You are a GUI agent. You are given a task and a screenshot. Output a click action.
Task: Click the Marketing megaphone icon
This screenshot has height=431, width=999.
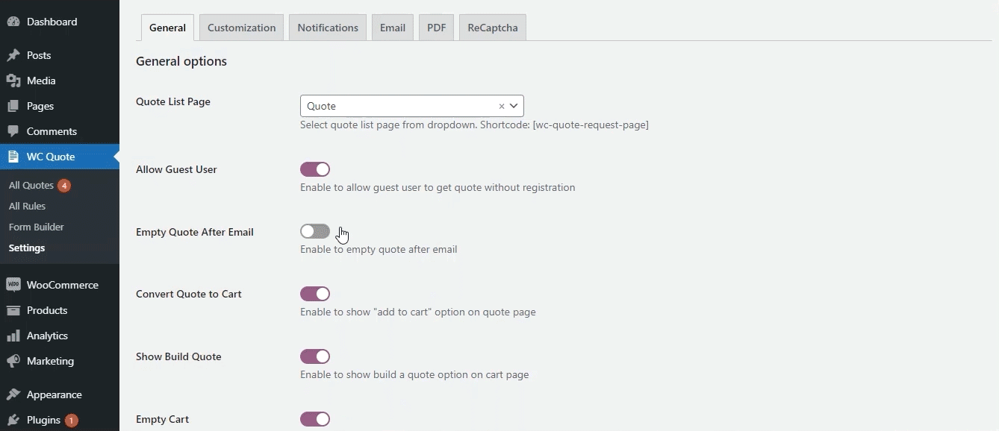pyautogui.click(x=13, y=361)
